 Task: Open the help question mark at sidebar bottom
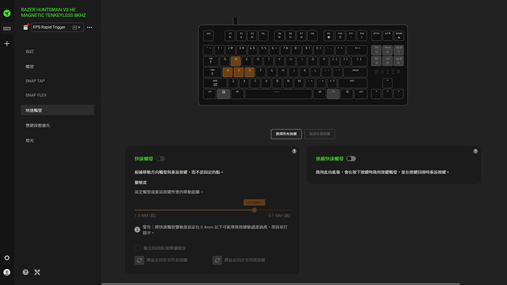pos(25,272)
